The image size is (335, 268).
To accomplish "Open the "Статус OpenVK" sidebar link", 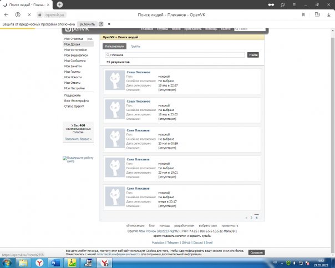I will (x=74, y=106).
